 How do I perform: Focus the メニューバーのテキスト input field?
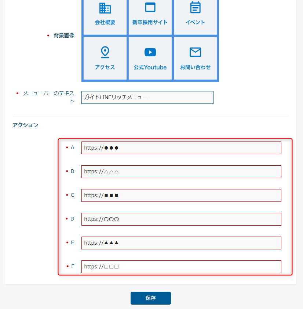pos(147,97)
